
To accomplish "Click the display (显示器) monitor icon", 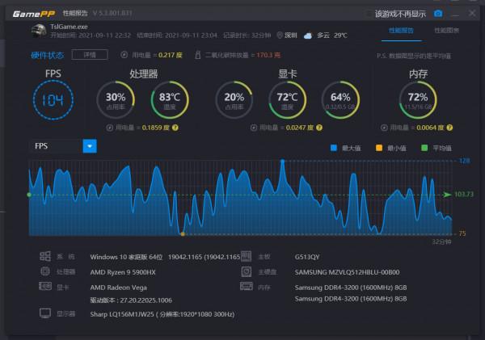I will 45,313.
